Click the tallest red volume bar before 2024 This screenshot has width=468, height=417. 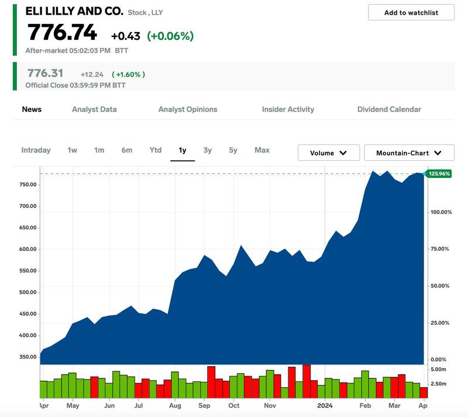click(307, 381)
